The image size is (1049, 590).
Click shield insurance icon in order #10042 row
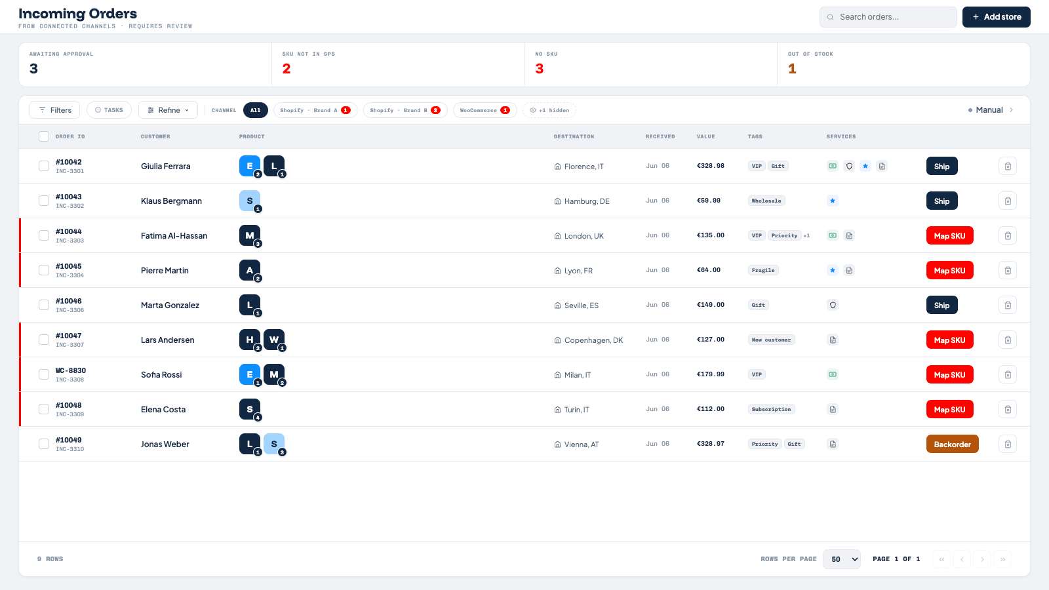[849, 166]
